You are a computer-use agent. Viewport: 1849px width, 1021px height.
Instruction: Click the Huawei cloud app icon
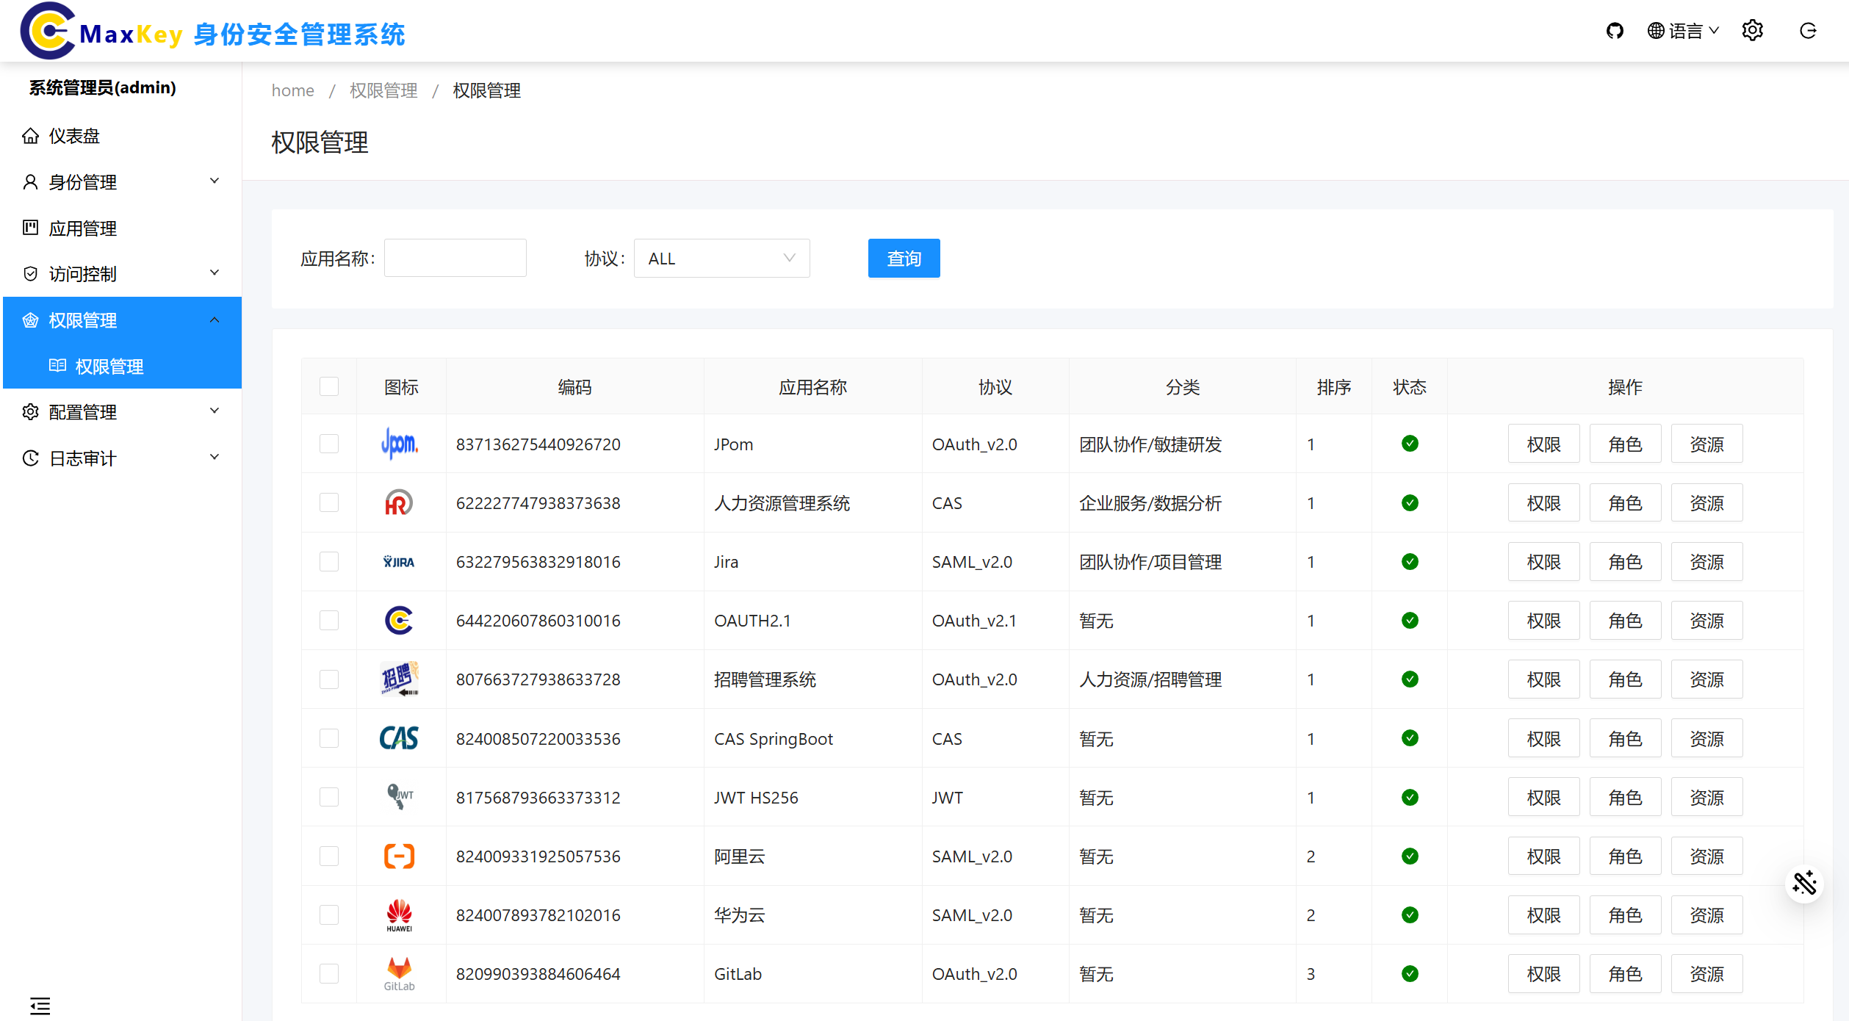(400, 914)
